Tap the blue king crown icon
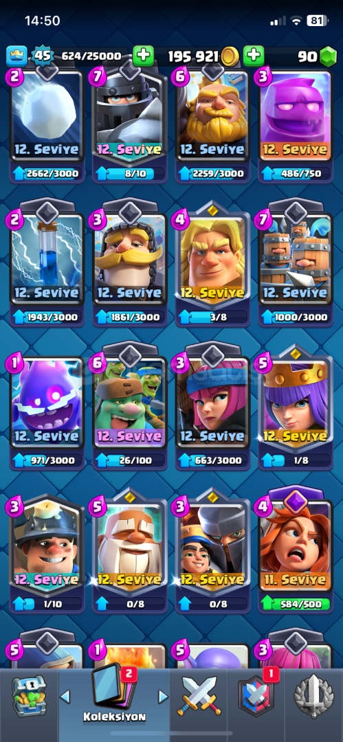 pyautogui.click(x=16, y=56)
